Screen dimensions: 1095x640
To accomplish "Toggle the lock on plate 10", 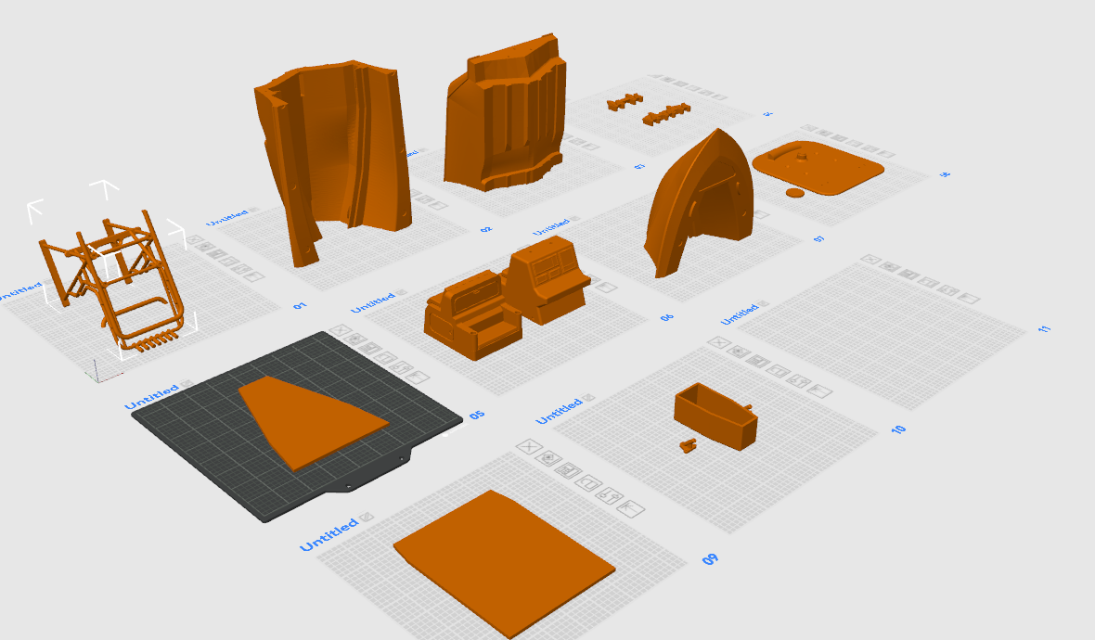I will 778,370.
